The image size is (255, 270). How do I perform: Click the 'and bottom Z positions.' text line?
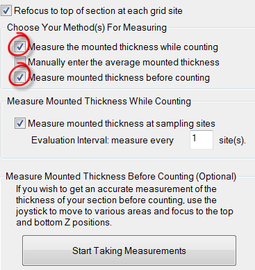coord(64,223)
